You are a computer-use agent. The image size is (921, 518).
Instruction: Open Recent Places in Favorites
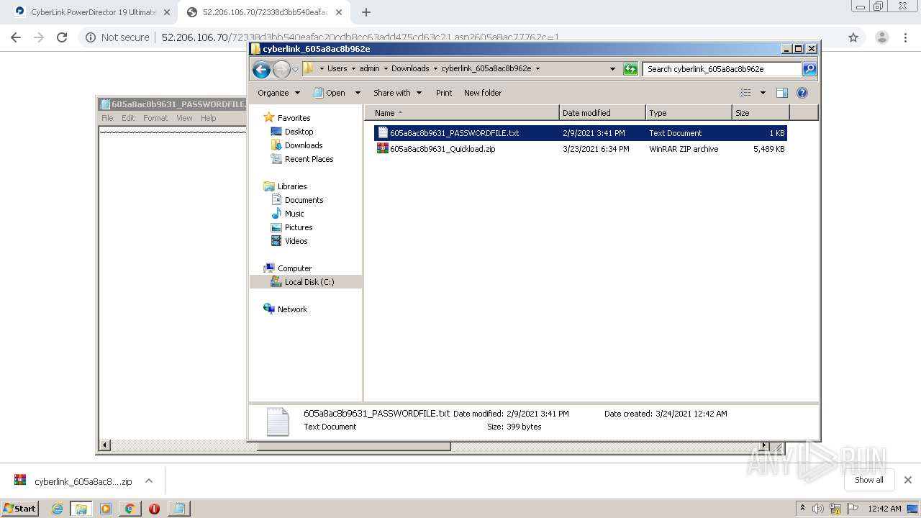point(309,159)
